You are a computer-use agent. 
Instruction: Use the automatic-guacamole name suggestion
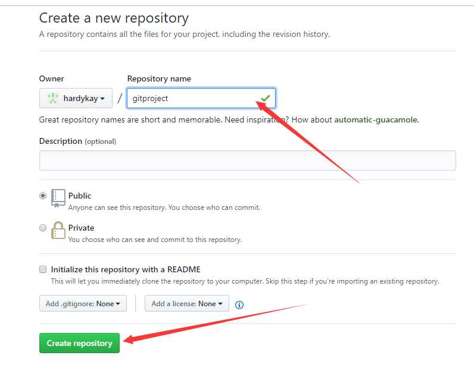pos(376,119)
